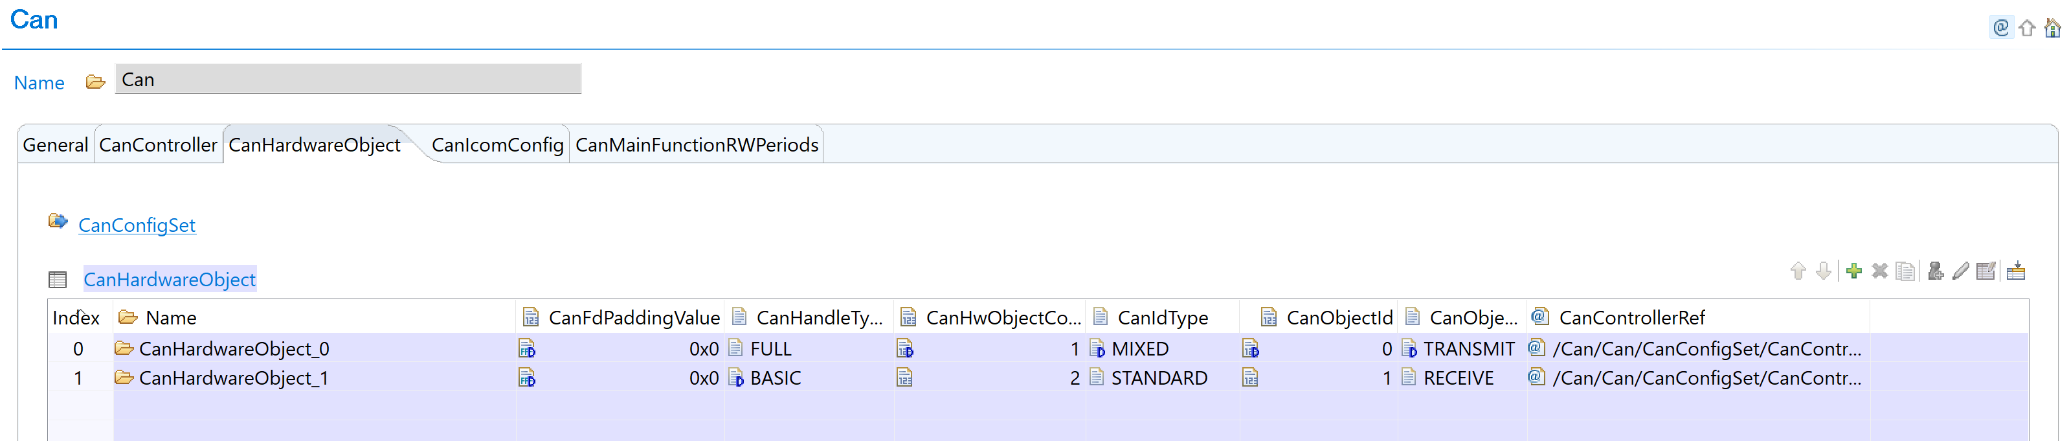Screen dimensions: 2069x441
Task: Click the move-down arrow in table toolbar
Action: tap(1824, 271)
